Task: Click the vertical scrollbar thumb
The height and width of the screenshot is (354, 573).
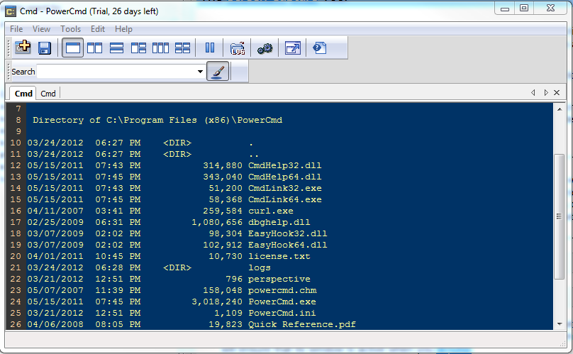Action: point(559,216)
